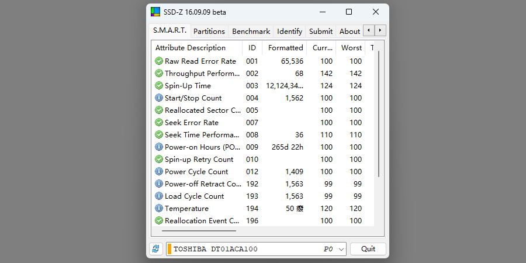Click the refresh icon beside drive selector
This screenshot has height=263, width=526.
[x=155, y=249]
